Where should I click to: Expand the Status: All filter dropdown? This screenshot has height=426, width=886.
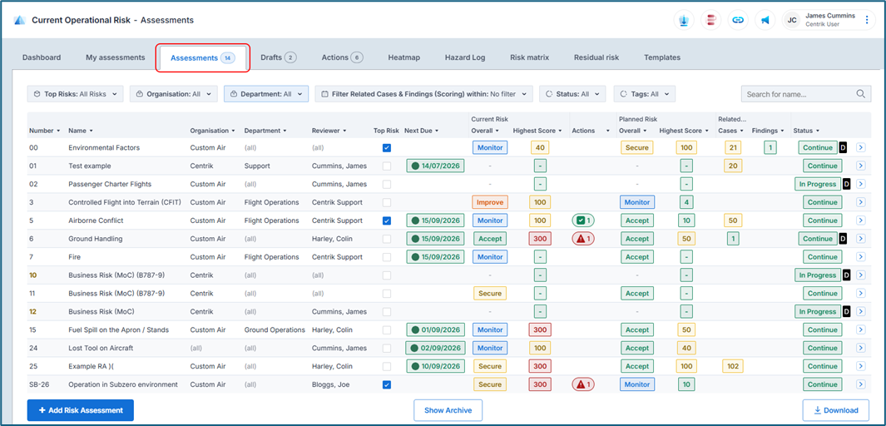coord(572,94)
